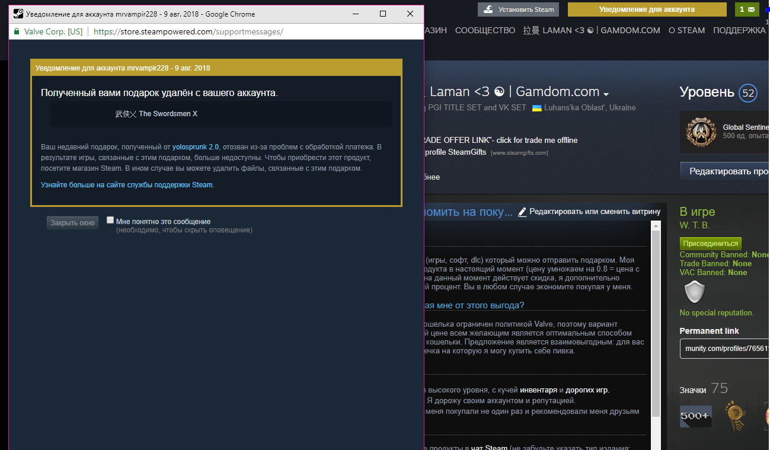Click the badges count '75'

click(x=719, y=388)
